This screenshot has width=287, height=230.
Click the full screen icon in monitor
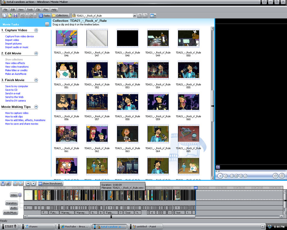[x=218, y=167]
